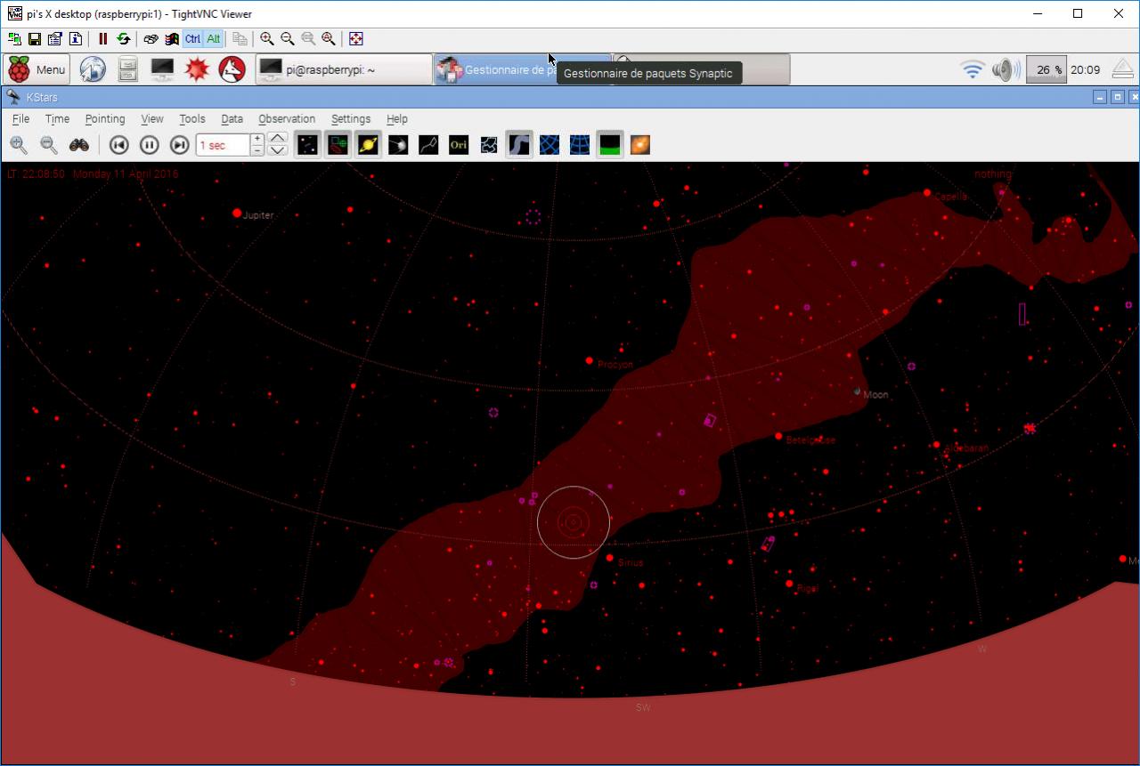Toggle the Alt key in TightVNC toolbar
The image size is (1140, 766).
pyautogui.click(x=214, y=39)
